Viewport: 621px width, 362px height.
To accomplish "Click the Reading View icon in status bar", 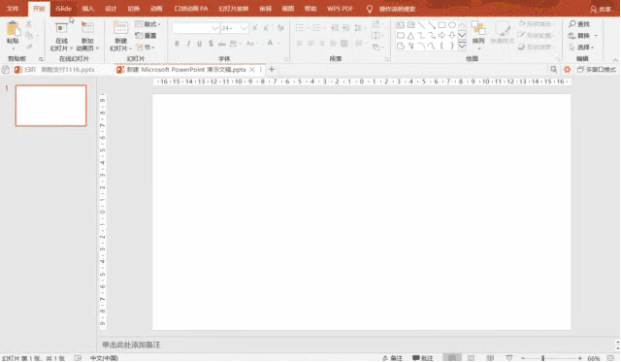I will [490, 358].
